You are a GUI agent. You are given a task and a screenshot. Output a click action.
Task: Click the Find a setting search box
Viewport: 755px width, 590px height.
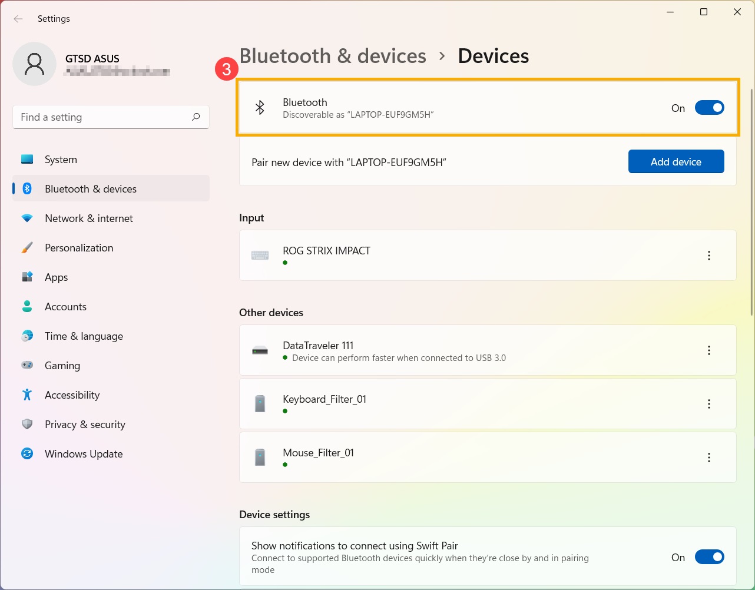[111, 117]
